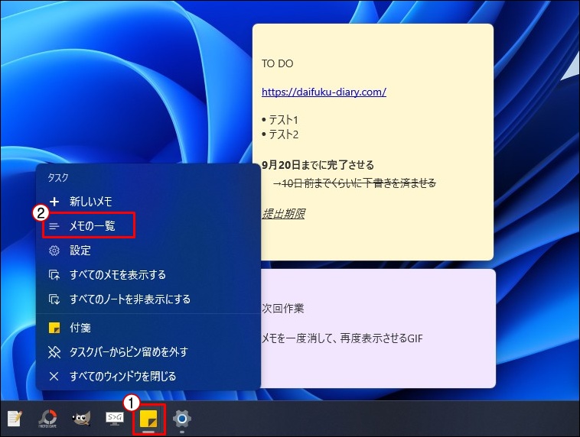Click the 付箋 app entry
This screenshot has height=437, width=580.
[x=80, y=328]
